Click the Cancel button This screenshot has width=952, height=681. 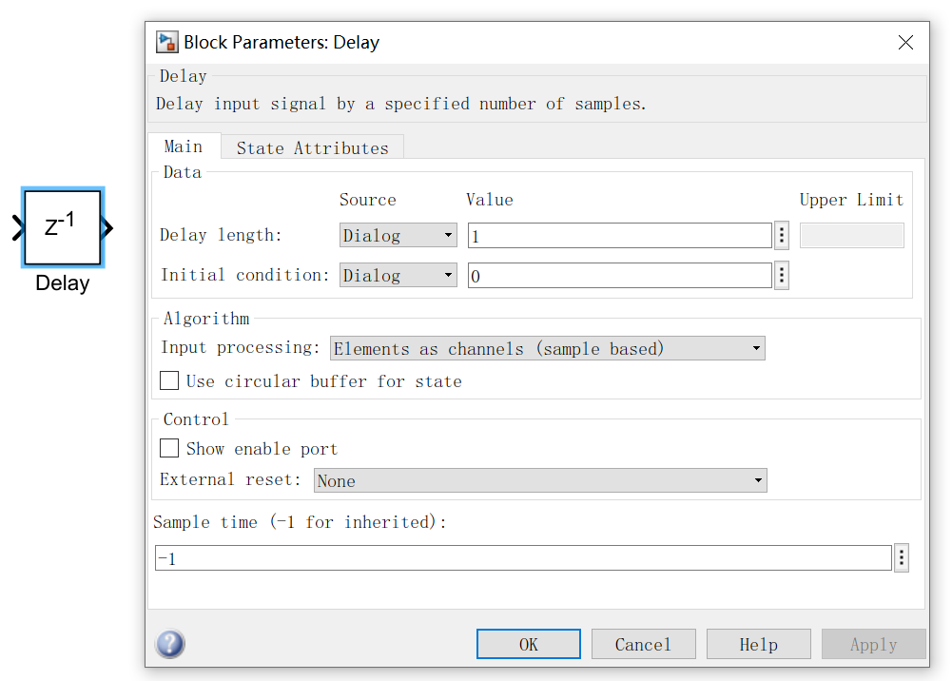pyautogui.click(x=643, y=644)
